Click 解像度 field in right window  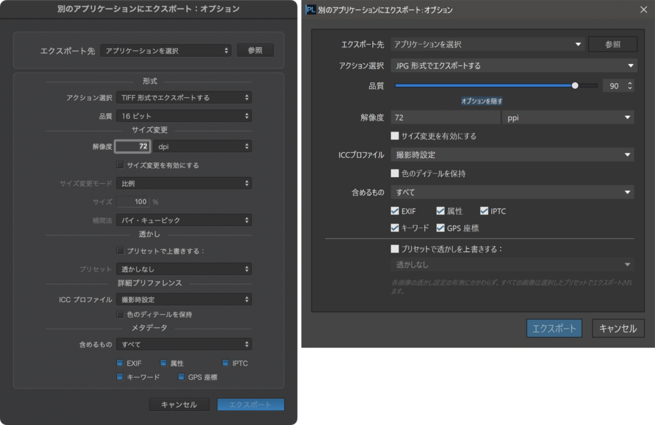coord(445,118)
